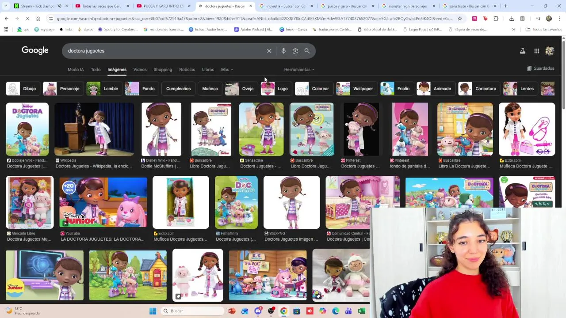Open Guardados saved items
The image size is (566, 318).
click(x=540, y=68)
